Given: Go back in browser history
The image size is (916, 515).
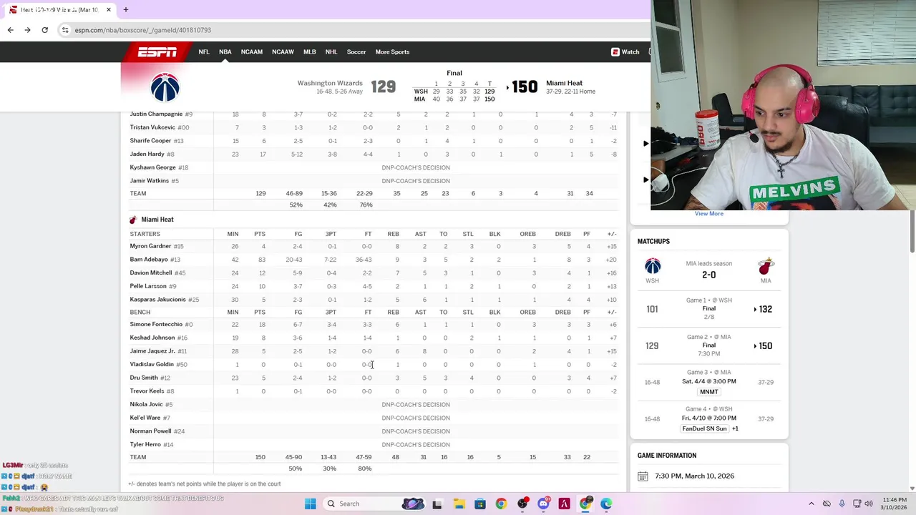Looking at the screenshot, I should pos(10,30).
